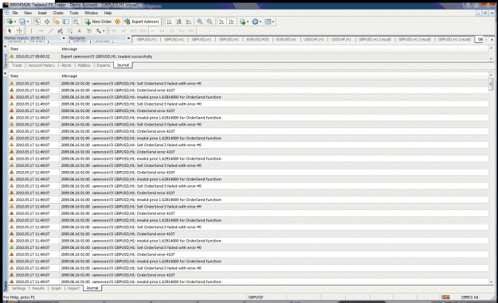Switch chart to line chart
498x303 pixels.
[x=189, y=21]
